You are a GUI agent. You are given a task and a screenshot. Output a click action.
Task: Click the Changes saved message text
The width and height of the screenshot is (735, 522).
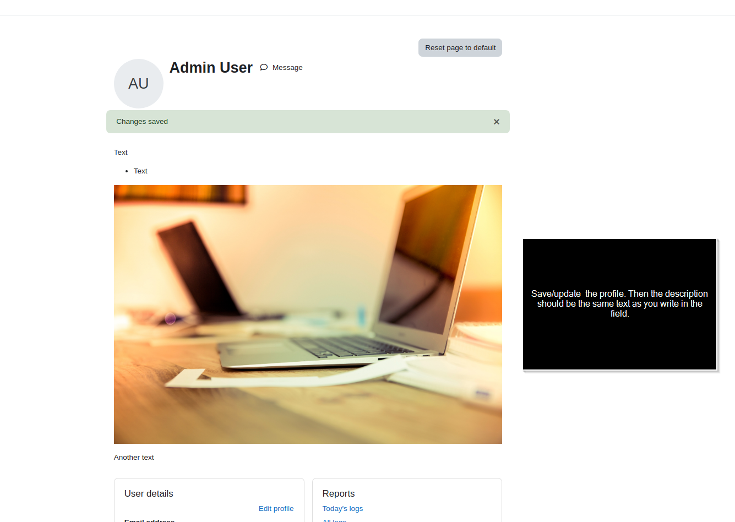(x=142, y=122)
